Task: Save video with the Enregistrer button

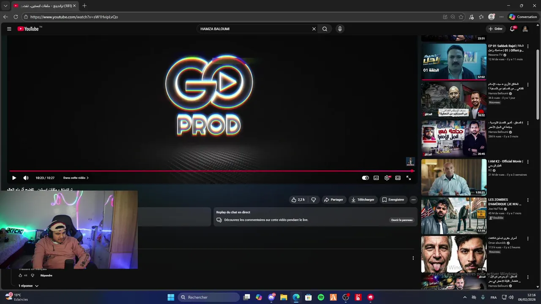Action: coord(393,200)
